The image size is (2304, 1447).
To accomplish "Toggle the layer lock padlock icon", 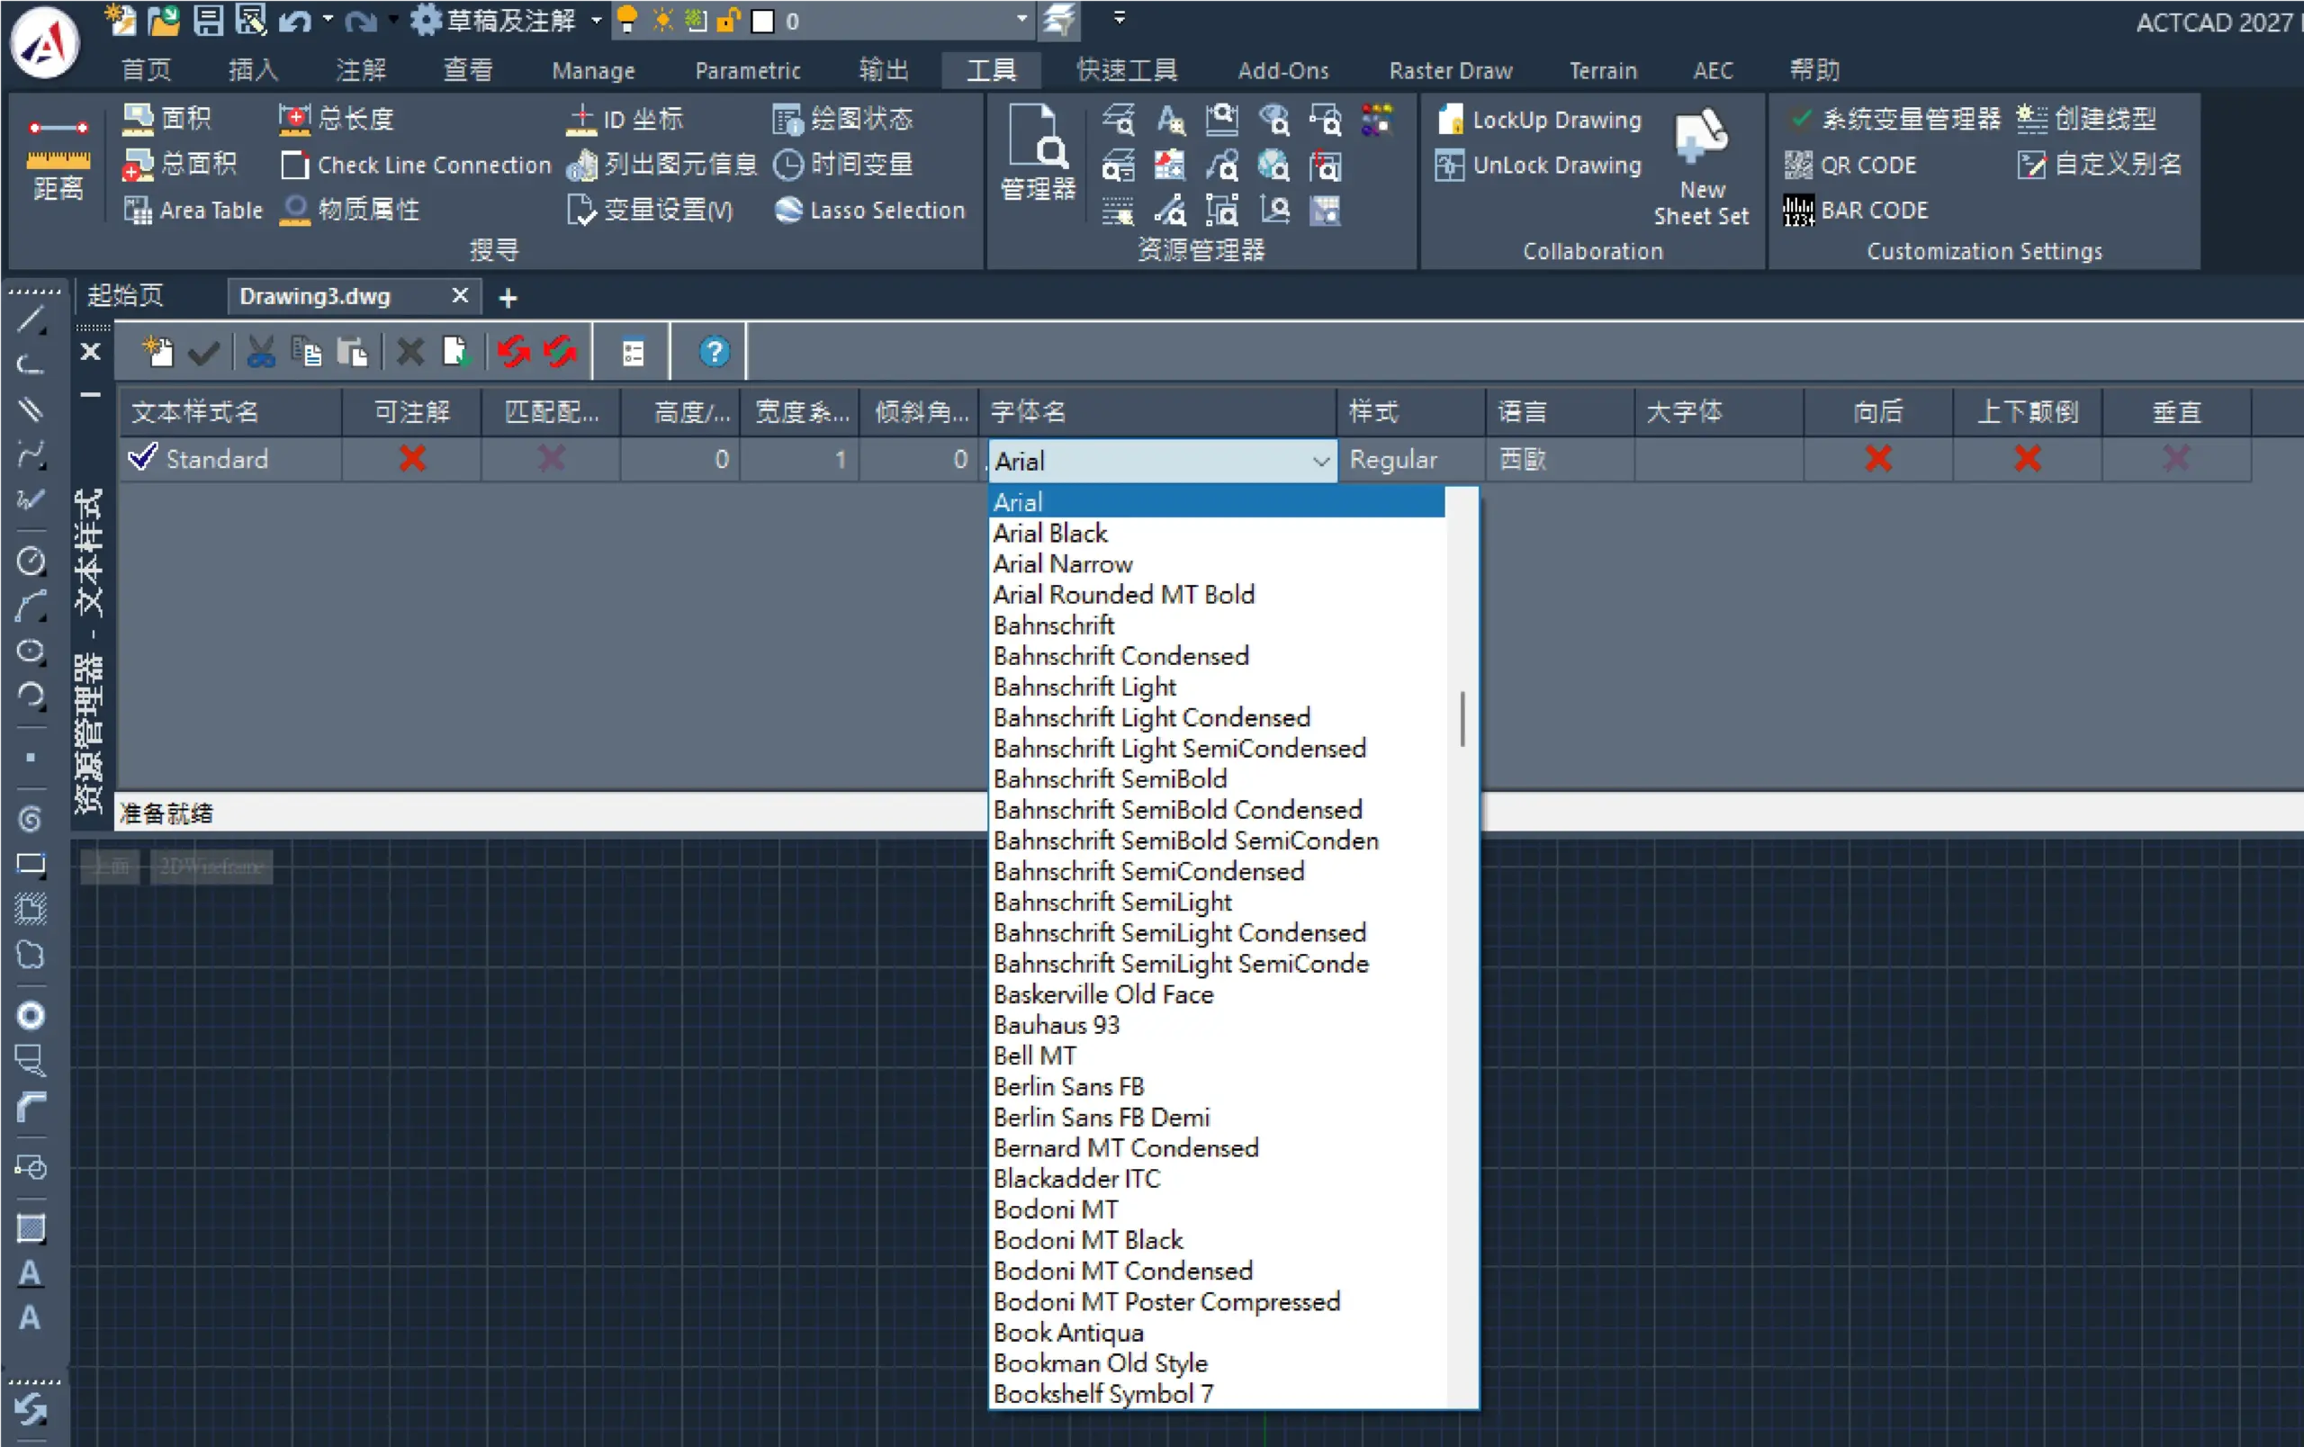I will point(728,20).
